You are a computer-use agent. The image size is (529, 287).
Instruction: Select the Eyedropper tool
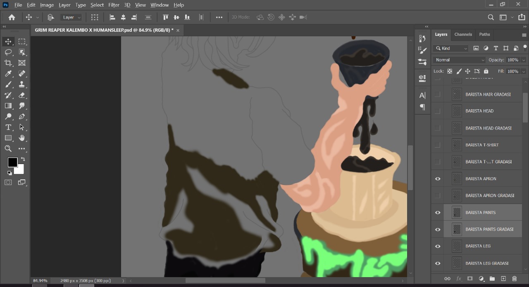[x=8, y=73]
